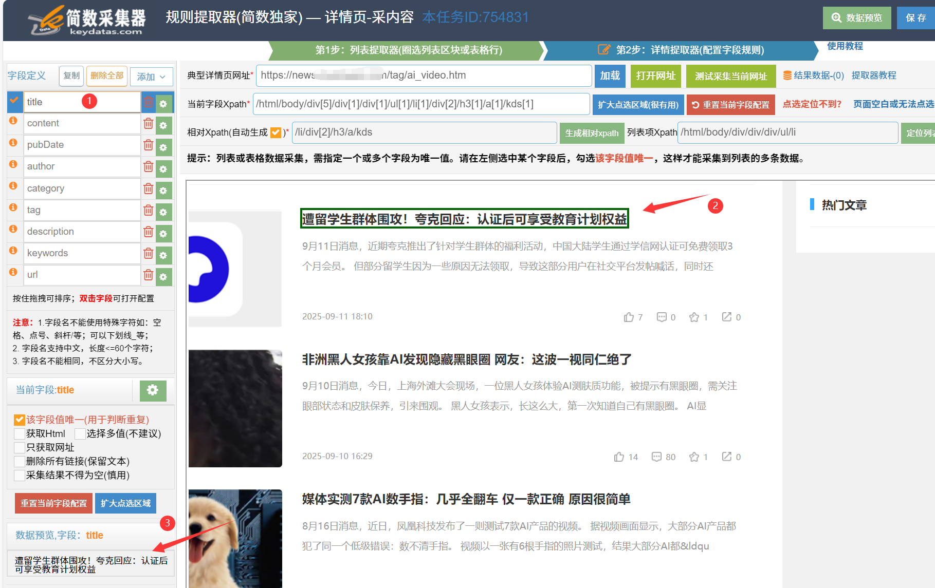Click the info icon beside author field
The height and width of the screenshot is (588, 935).
[14, 164]
